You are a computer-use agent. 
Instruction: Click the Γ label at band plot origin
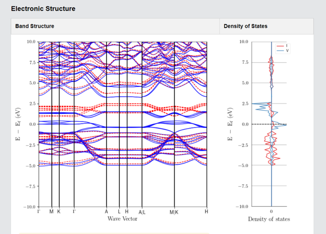tap(39, 212)
